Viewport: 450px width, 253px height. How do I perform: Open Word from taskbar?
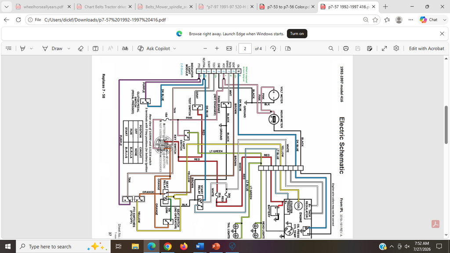[200, 246]
